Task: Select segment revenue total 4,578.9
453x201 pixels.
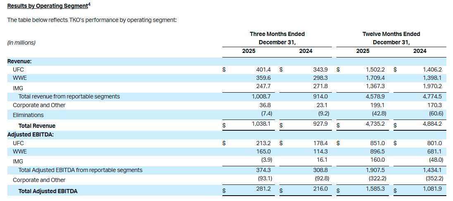Action: pos(375,96)
